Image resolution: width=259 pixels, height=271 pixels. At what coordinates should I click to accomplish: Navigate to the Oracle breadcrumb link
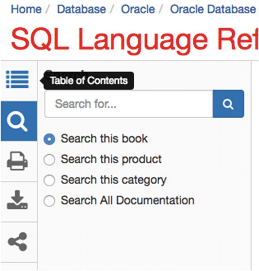(137, 9)
